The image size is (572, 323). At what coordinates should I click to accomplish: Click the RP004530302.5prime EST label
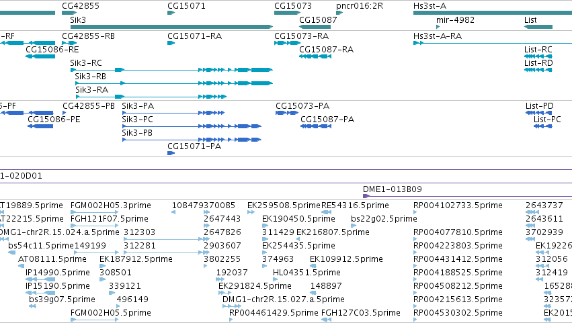point(458,314)
